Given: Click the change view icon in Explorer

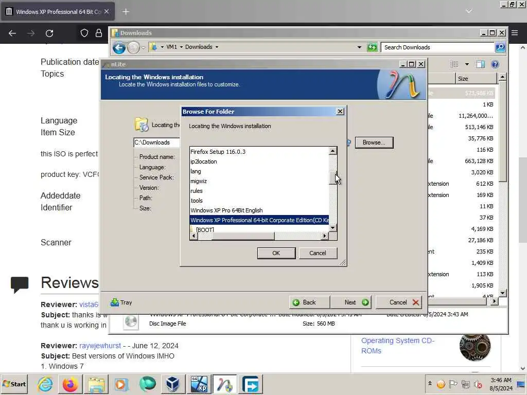Looking at the screenshot, I should (454, 64).
